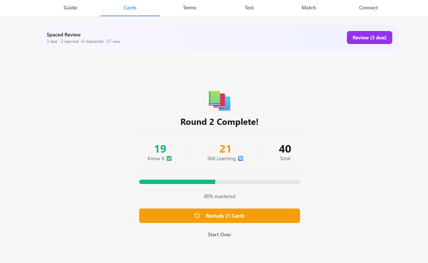This screenshot has width=428, height=263.
Task: Open the Match section
Action: click(x=309, y=8)
